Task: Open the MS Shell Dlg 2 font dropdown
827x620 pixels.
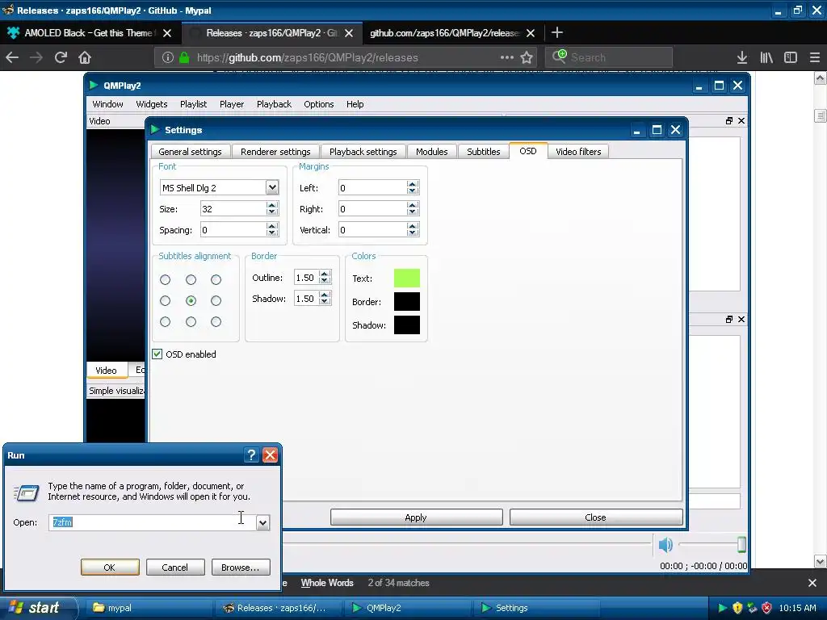Action: 272,187
